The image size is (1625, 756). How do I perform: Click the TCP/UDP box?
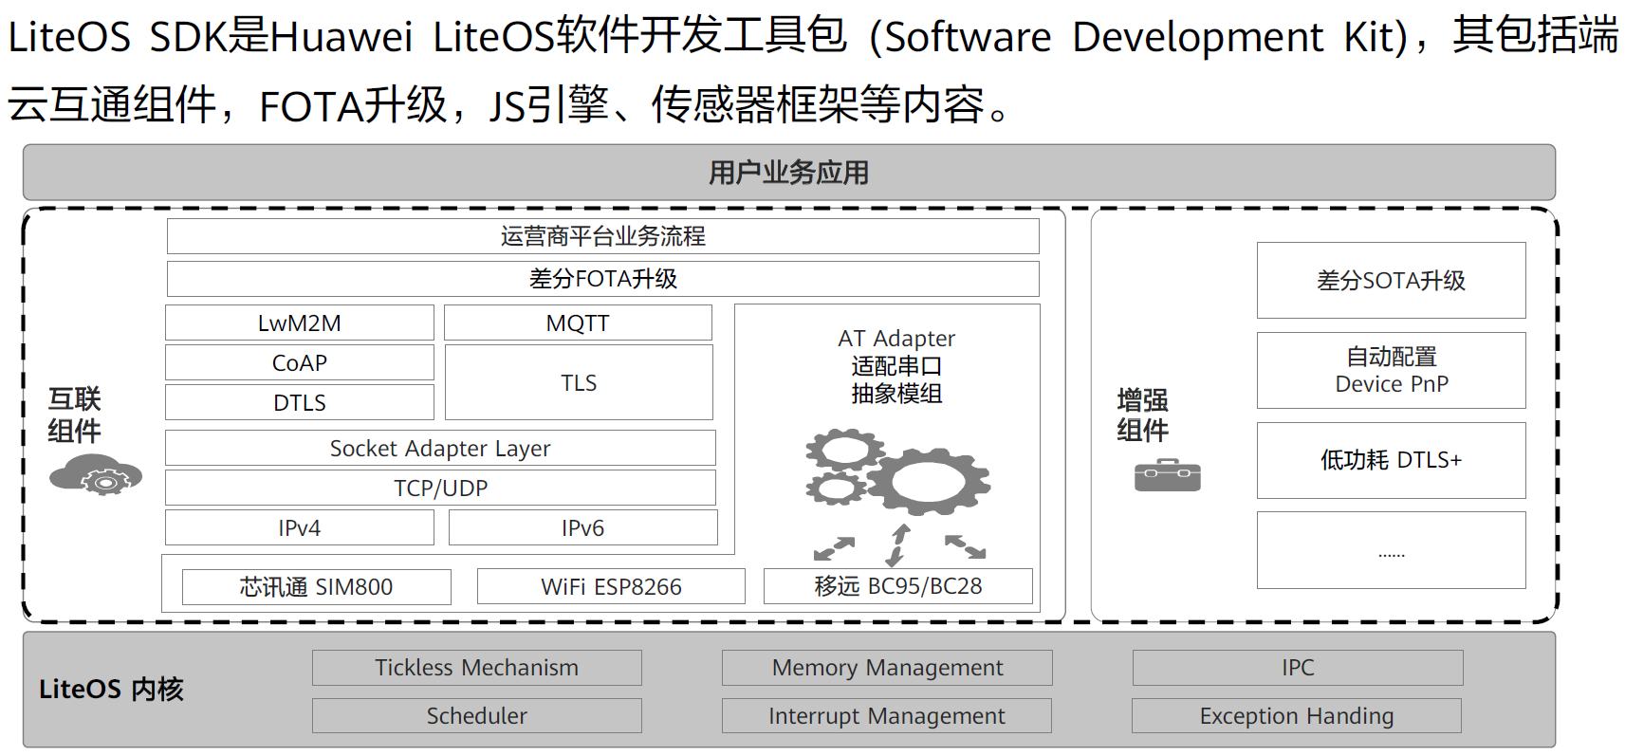click(x=440, y=488)
